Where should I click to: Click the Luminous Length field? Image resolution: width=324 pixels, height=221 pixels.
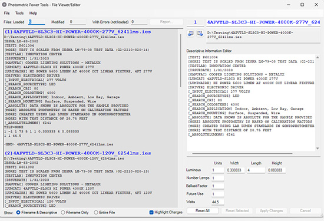pyautogui.click(x=256, y=170)
